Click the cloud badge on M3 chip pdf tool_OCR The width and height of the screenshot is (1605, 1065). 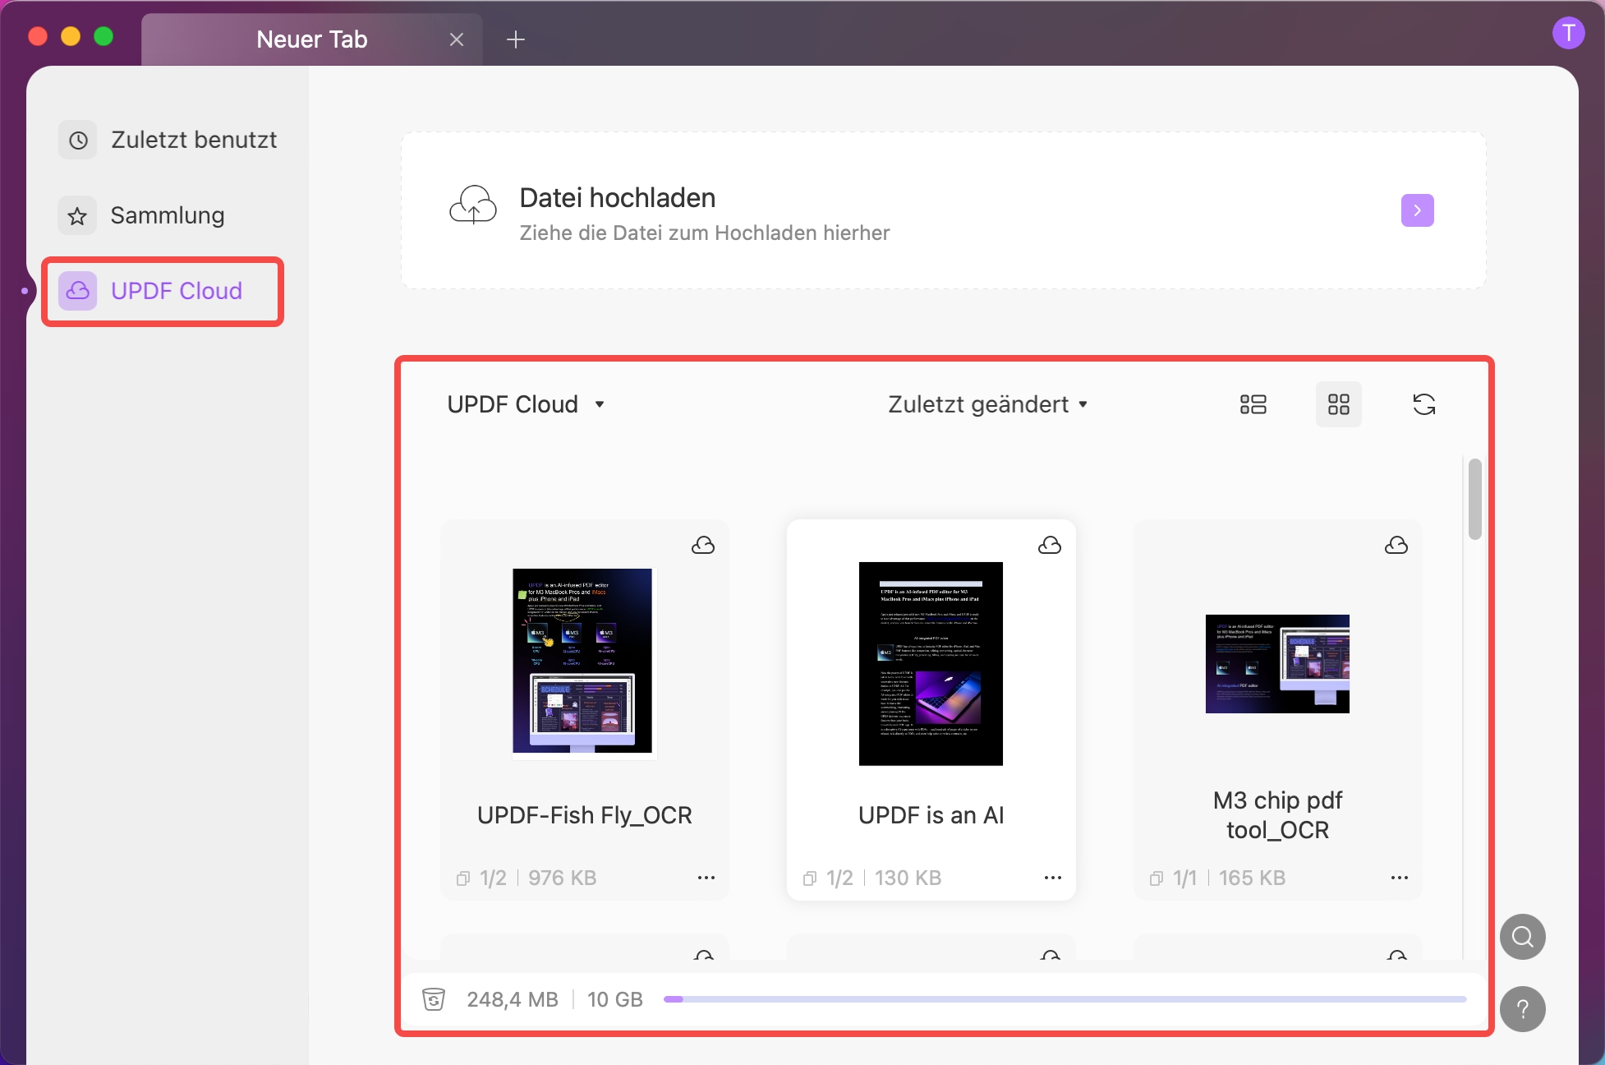click(1396, 544)
